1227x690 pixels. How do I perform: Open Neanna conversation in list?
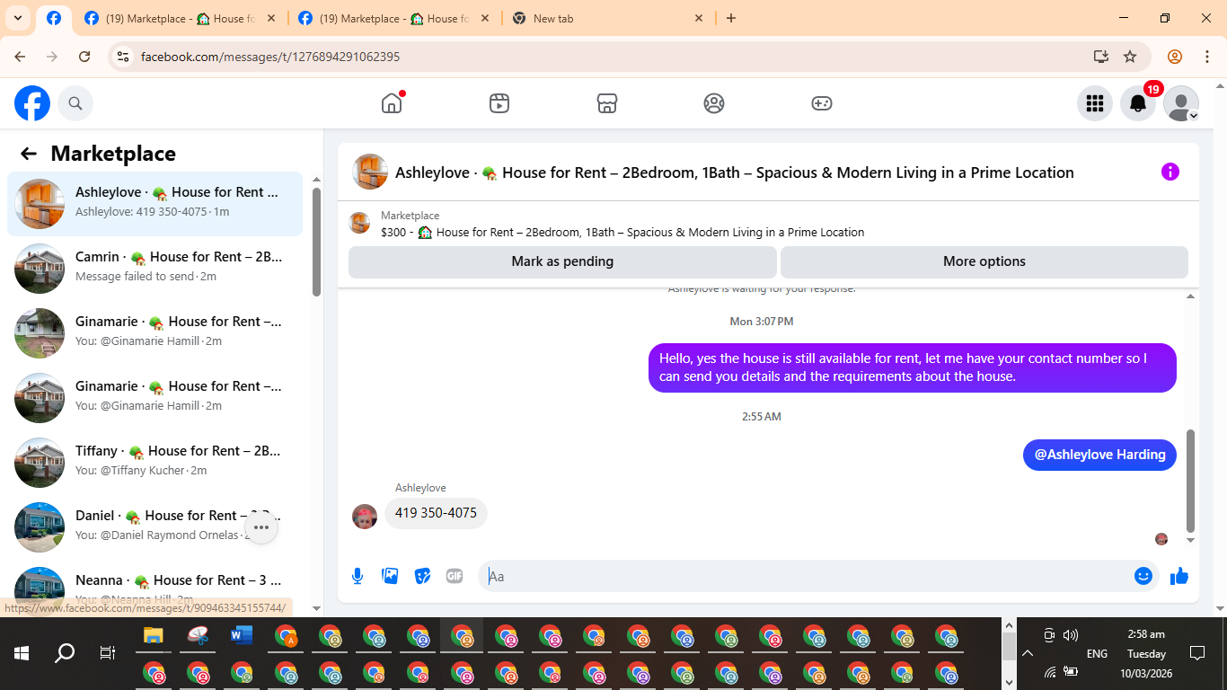pyautogui.click(x=154, y=588)
